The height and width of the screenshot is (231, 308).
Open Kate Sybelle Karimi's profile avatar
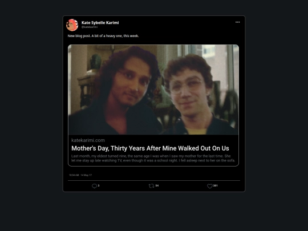pos(72,25)
